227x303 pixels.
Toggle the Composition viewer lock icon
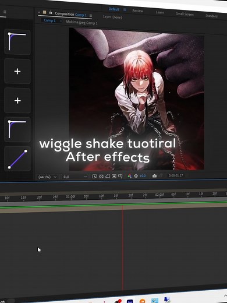51,13
